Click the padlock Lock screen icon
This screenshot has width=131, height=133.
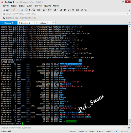coord(73,10)
